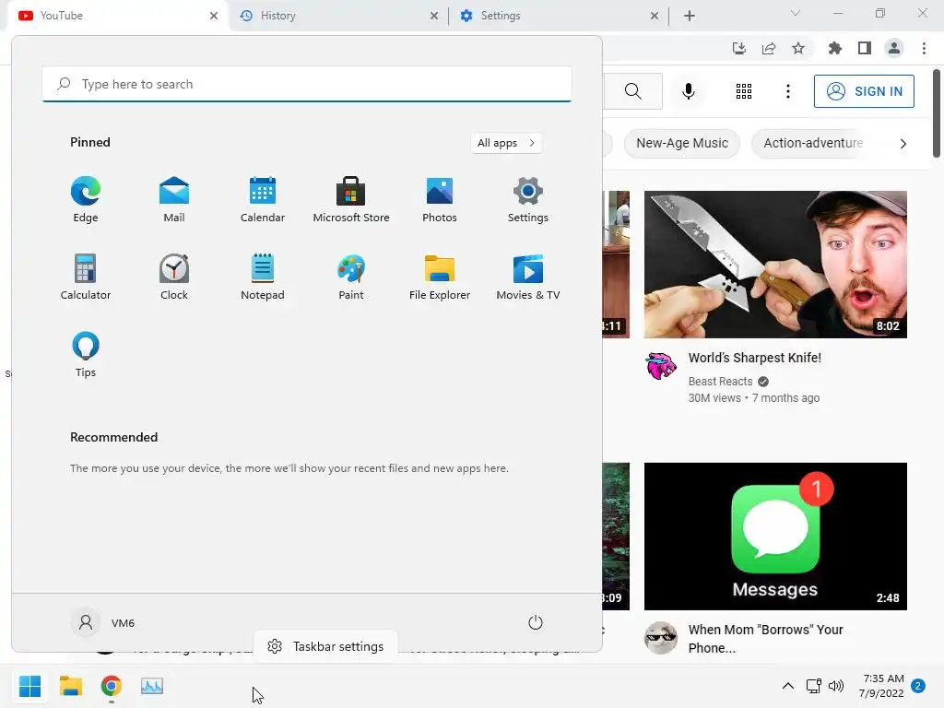Close the History tab
The image size is (944, 708).
(434, 16)
